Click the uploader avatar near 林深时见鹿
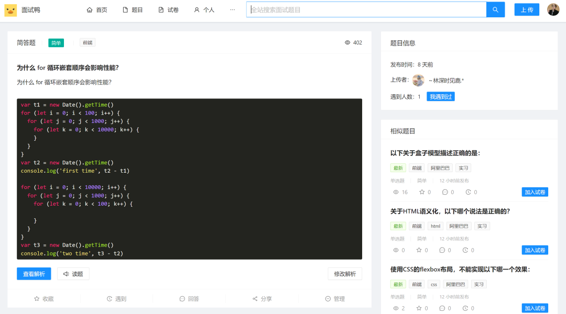The width and height of the screenshot is (566, 314). (418, 80)
